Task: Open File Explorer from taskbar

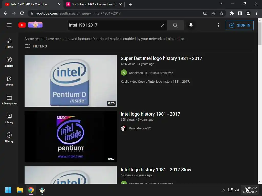Action: [x=19, y=190]
